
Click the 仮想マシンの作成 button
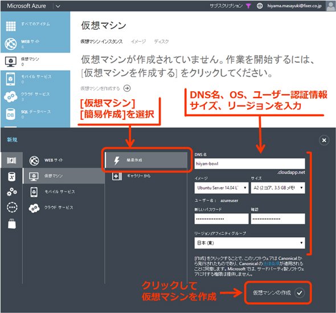278,292
